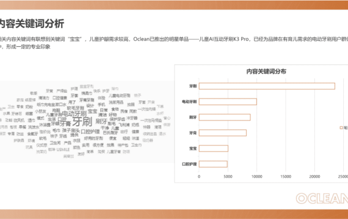Click "宝宝" in the word cloud
Screen dimensions: 348x219
click(92, 111)
